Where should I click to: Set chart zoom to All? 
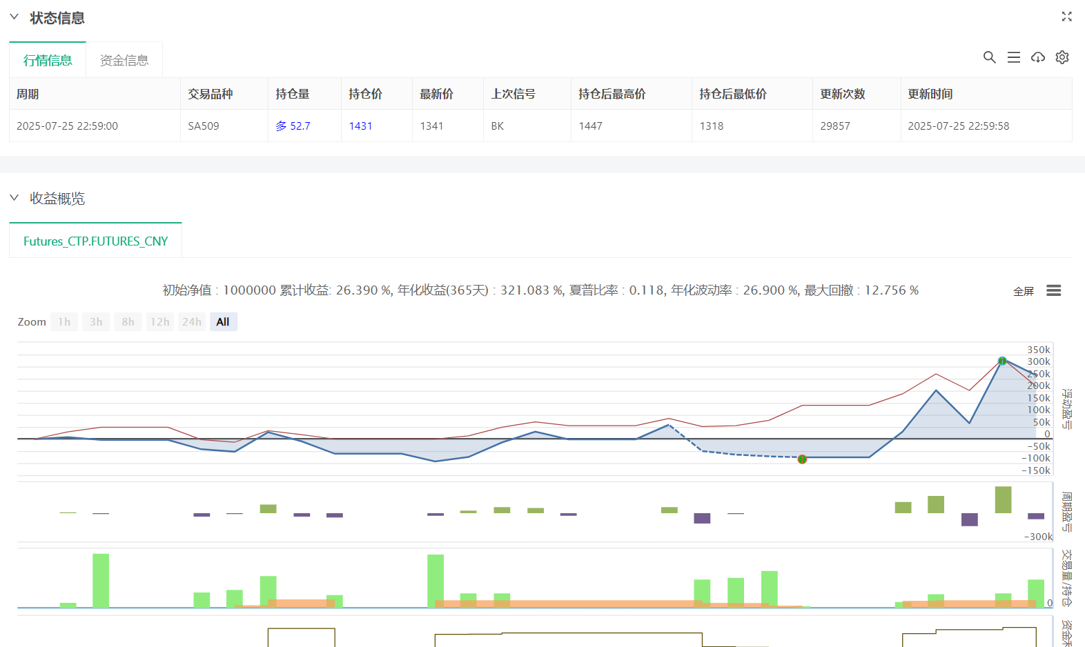coord(223,321)
